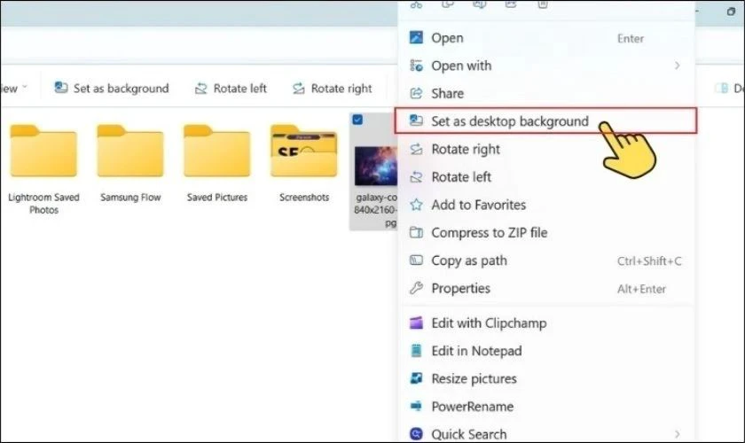Expand the Quick Search submenu arrow
This screenshot has height=443, width=745.
point(677,434)
